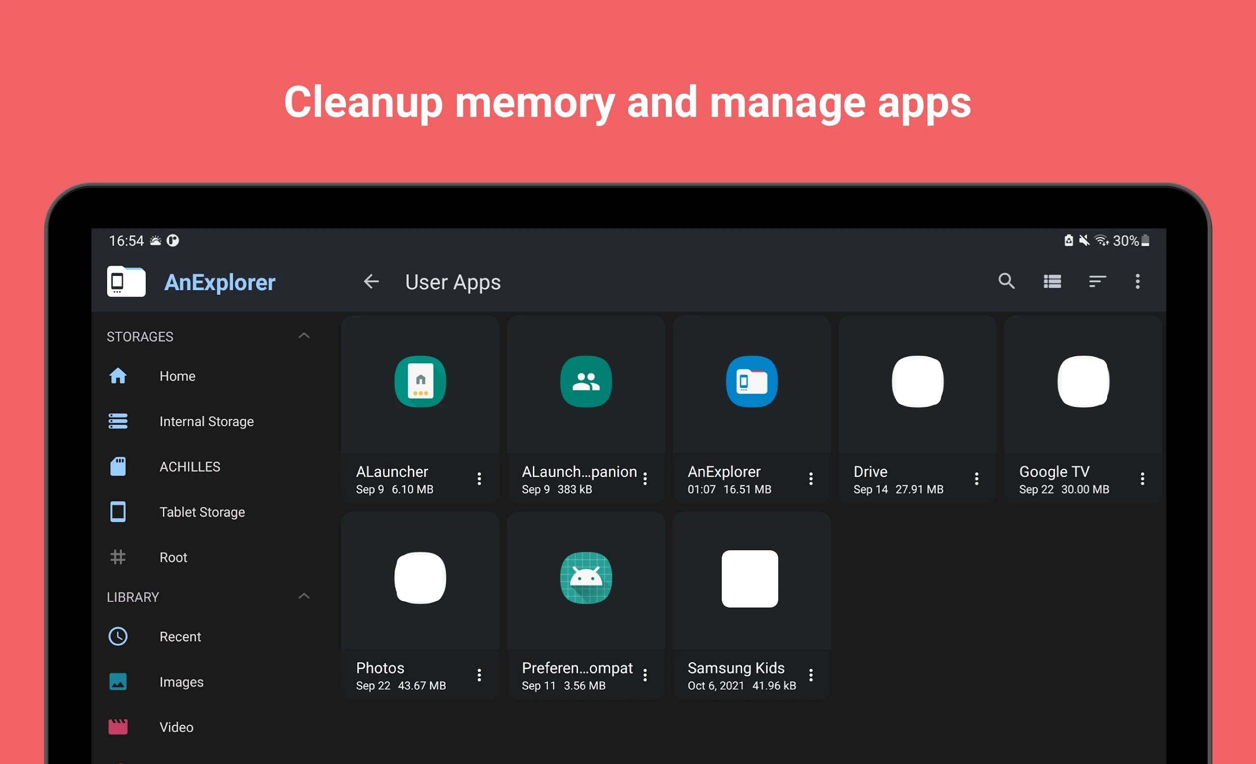Click the 16:54 clock in status bar
This screenshot has width=1256, height=764.
click(x=127, y=240)
